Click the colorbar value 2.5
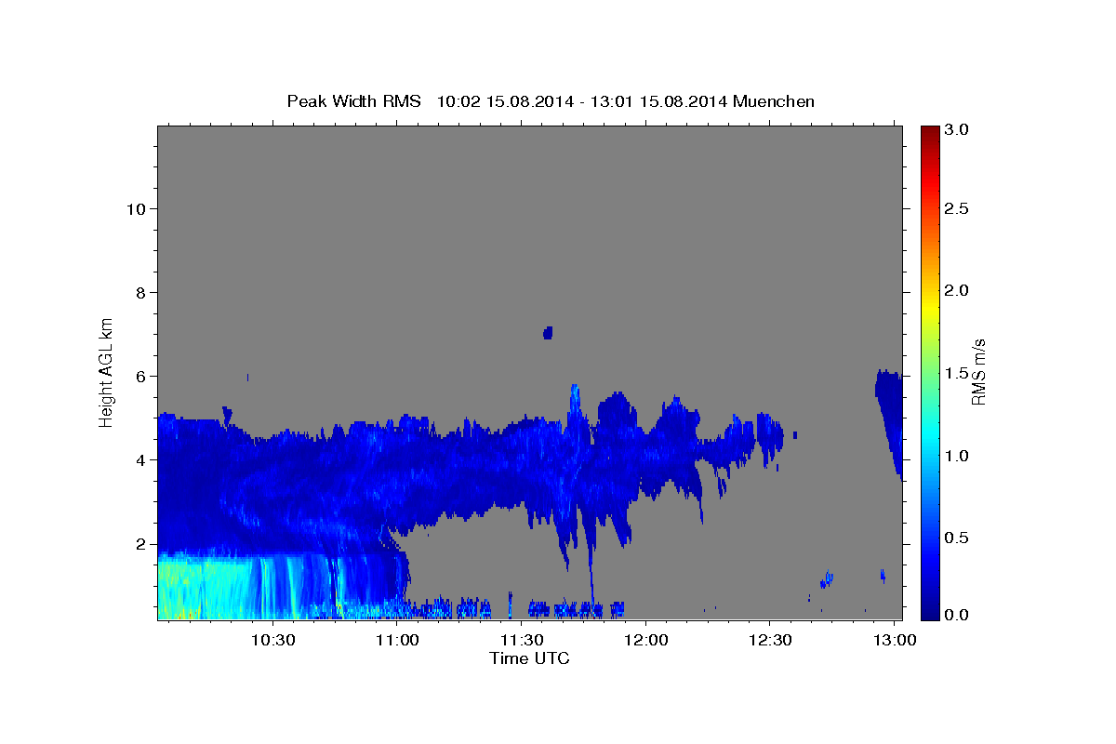This screenshot has width=1116, height=744. pyautogui.click(x=958, y=208)
